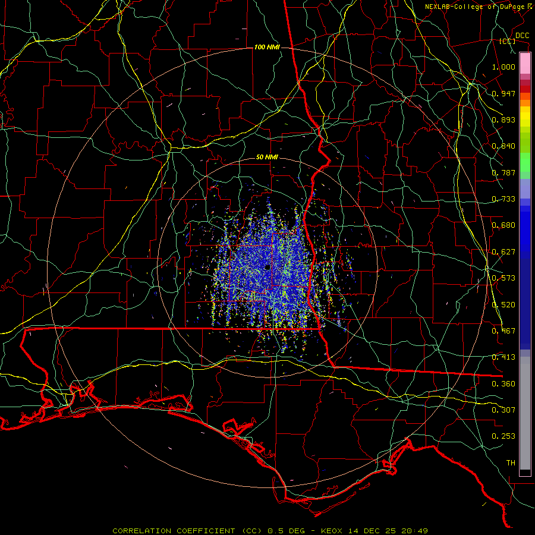Click the 1.000 scale value

(503, 67)
